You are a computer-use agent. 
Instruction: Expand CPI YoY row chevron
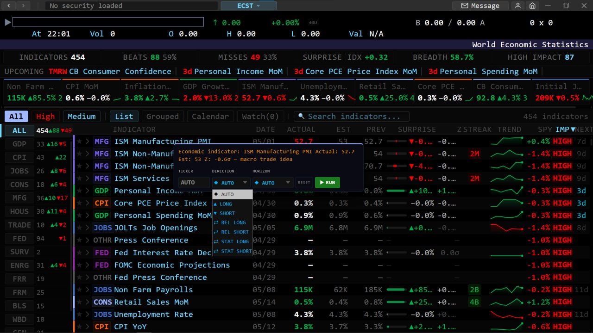(x=87, y=327)
